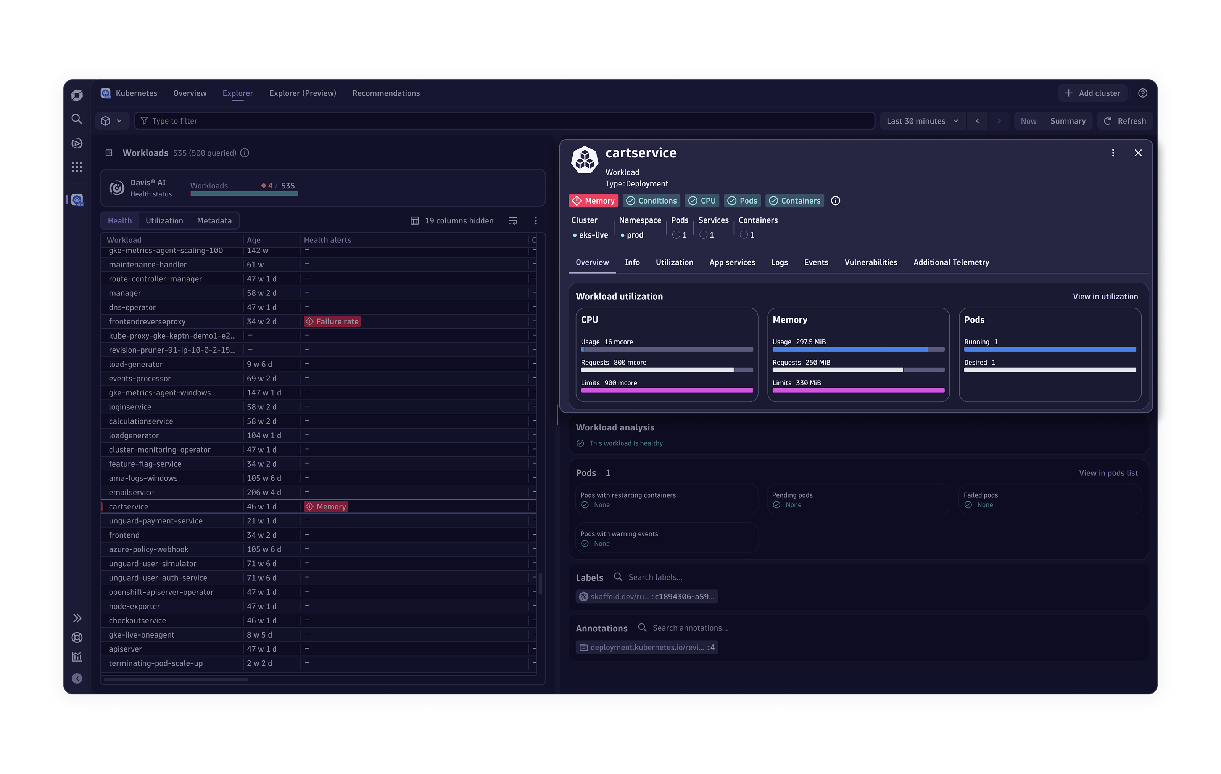Click the help question mark icon

pos(1142,93)
